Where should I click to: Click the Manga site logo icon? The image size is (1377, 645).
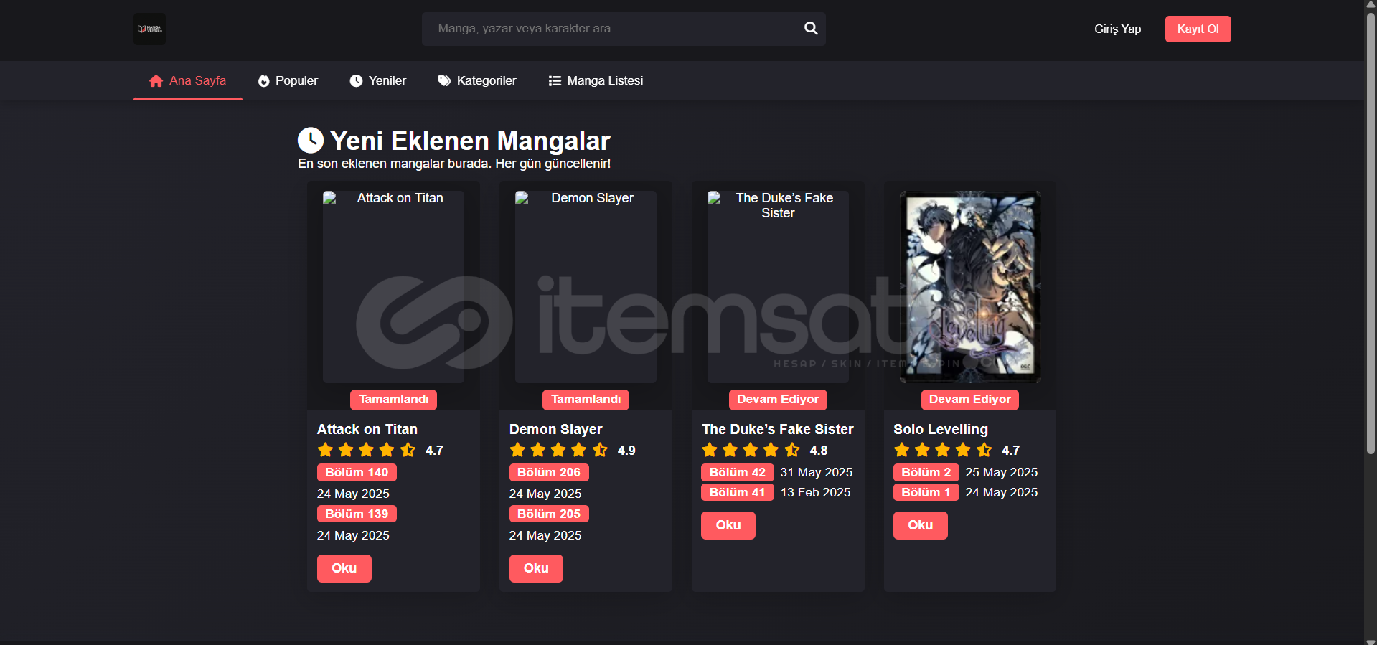click(149, 29)
